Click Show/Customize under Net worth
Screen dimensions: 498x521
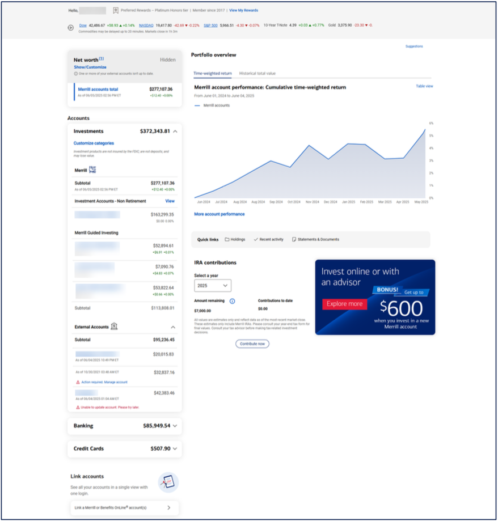point(90,67)
